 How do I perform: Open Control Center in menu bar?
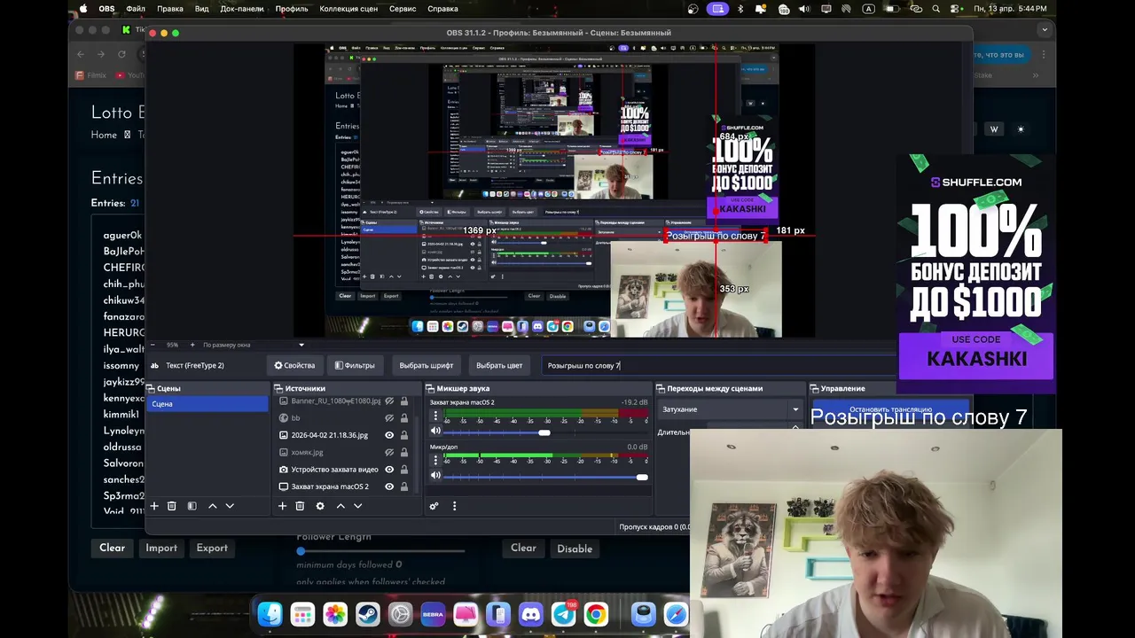956,9
